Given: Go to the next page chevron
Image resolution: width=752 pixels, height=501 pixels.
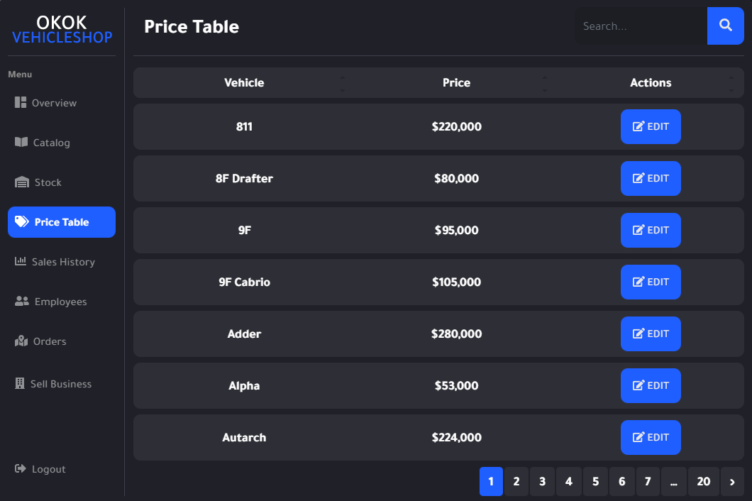Looking at the screenshot, I should tap(732, 482).
